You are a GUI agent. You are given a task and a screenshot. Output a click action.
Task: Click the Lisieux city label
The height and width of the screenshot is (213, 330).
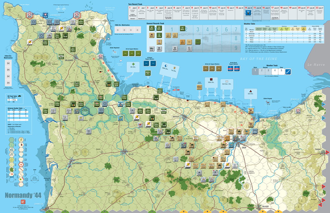[x=318, y=149]
